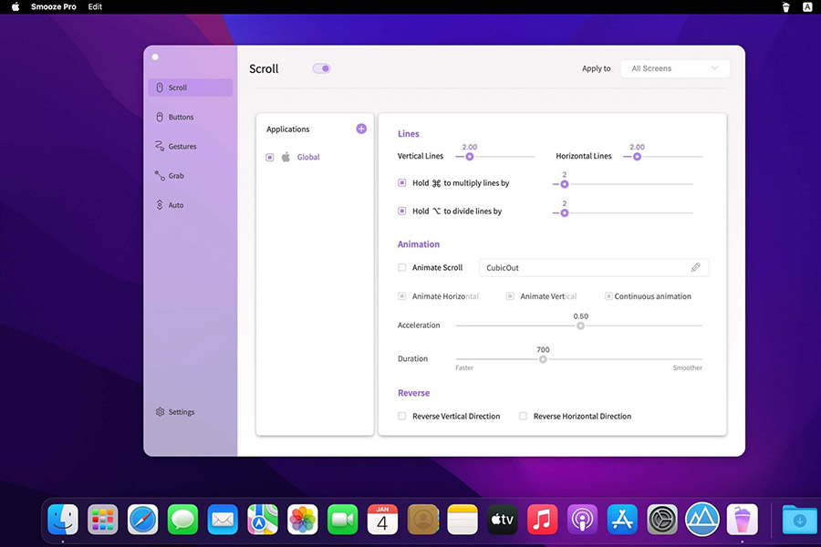Open Calendar from the dock
This screenshot has height=547, width=821.
382,520
